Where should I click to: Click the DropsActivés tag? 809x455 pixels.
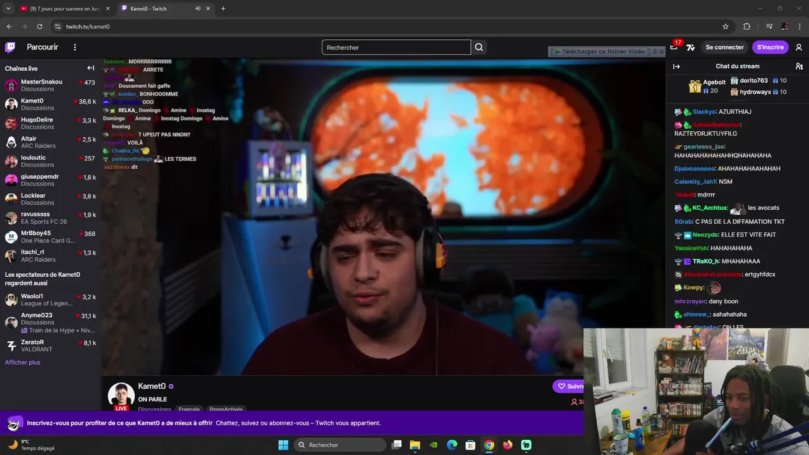click(226, 409)
